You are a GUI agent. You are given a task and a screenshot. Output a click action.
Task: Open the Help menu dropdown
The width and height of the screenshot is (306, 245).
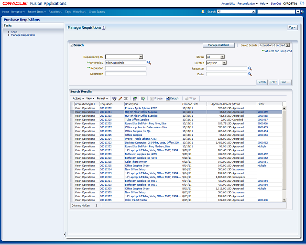pyautogui.click(x=264, y=3)
